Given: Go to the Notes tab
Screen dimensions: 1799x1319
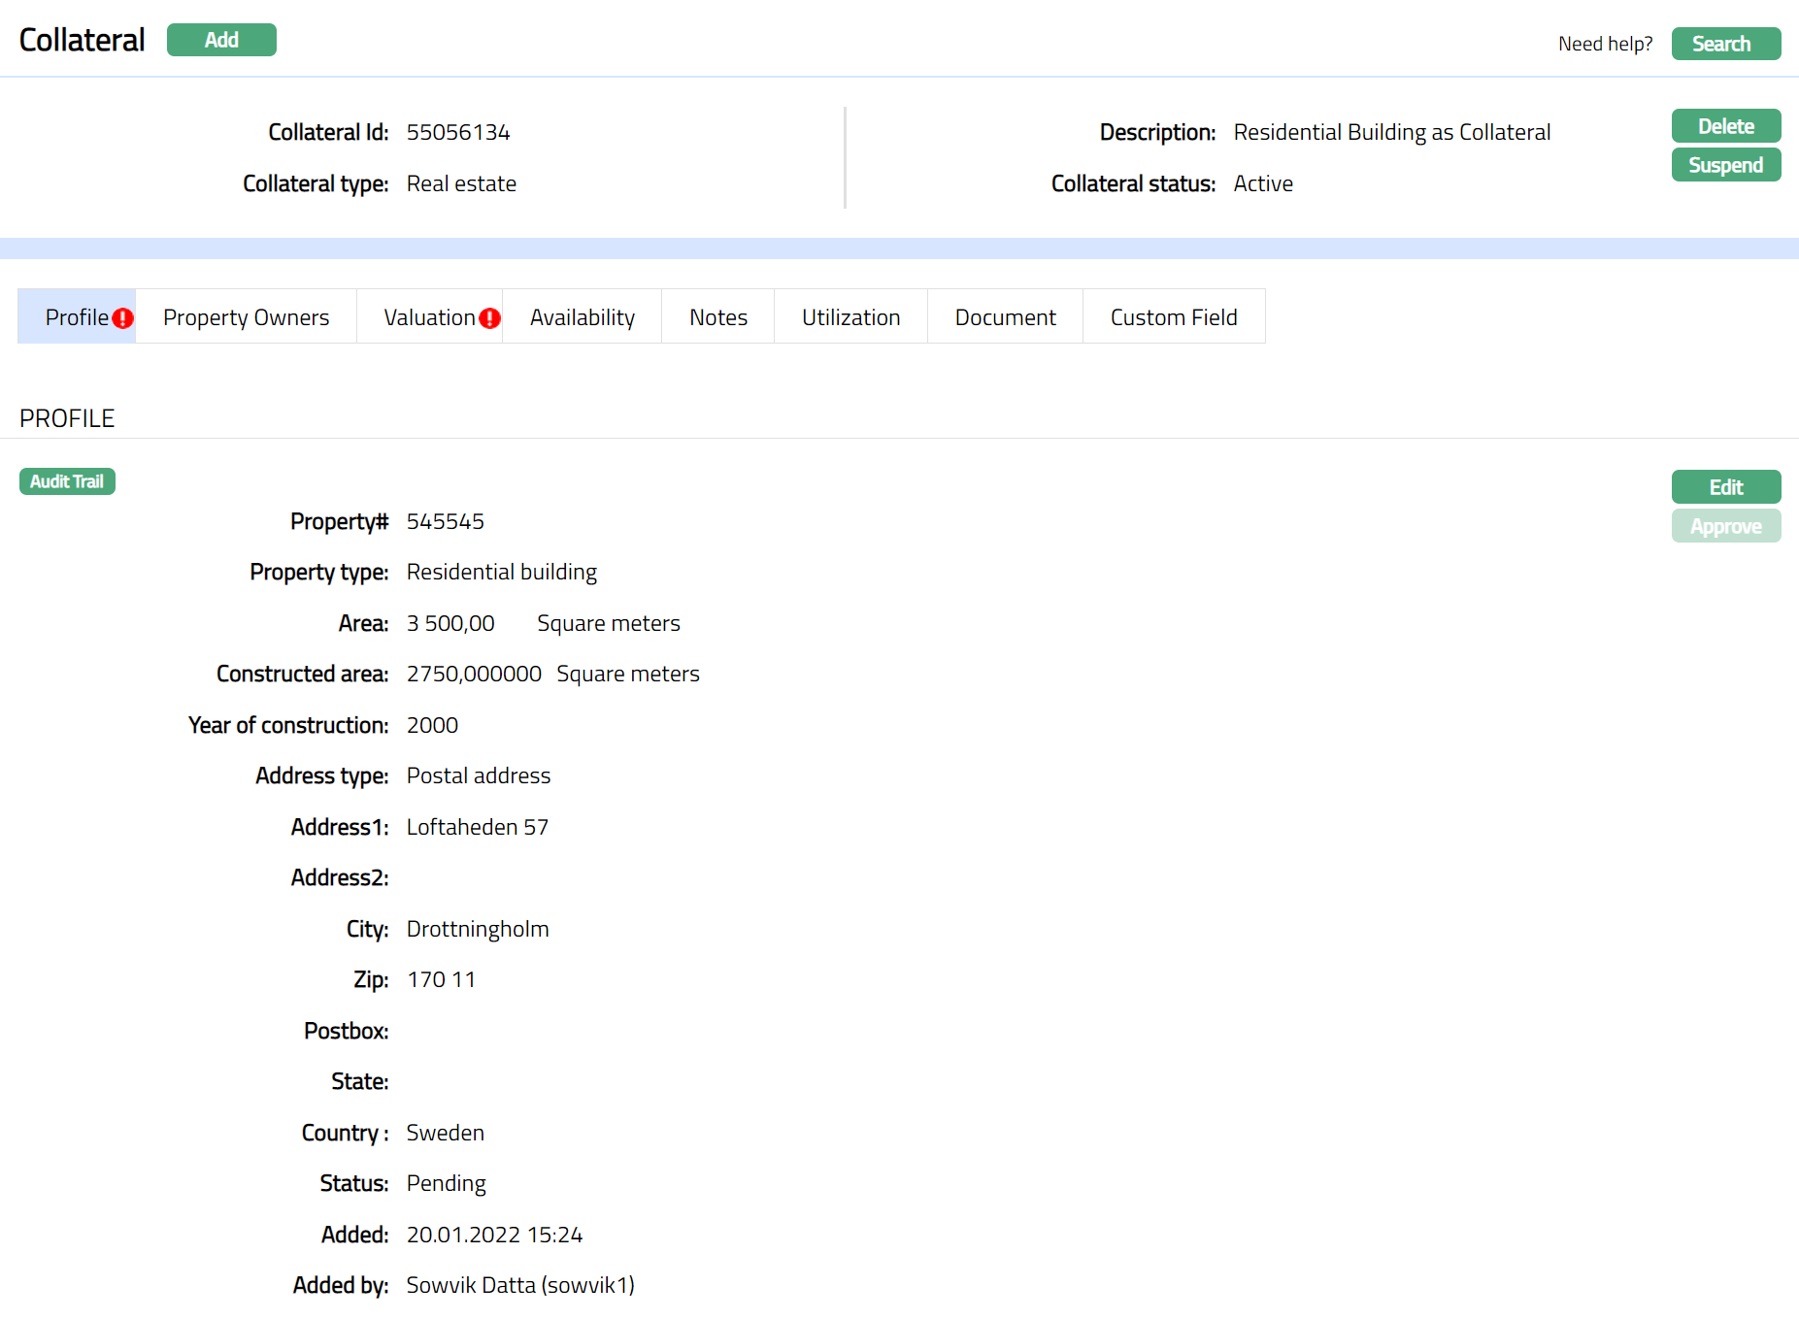Looking at the screenshot, I should [717, 317].
